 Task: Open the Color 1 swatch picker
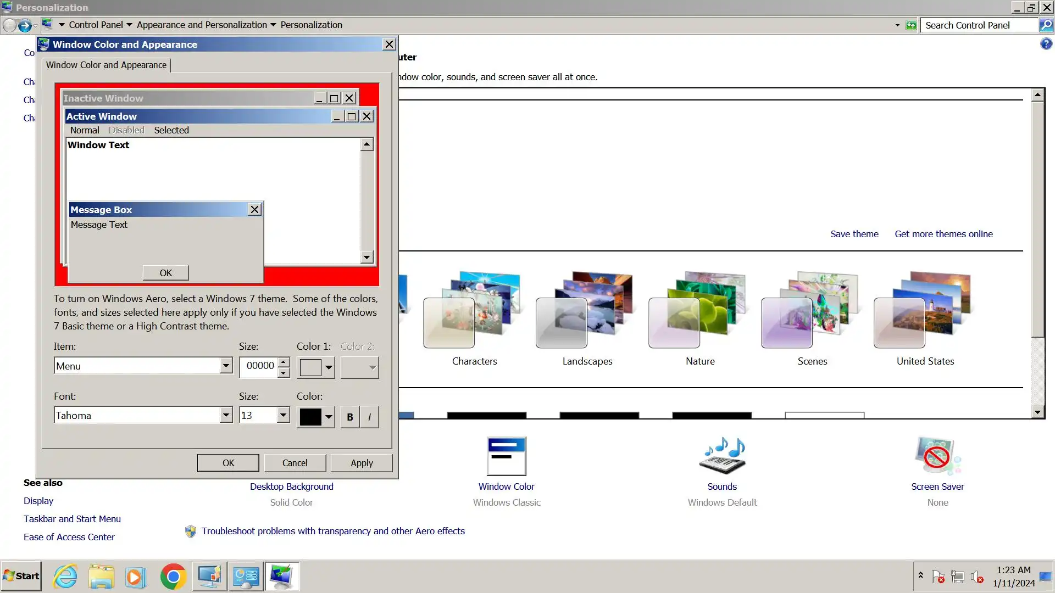pyautogui.click(x=316, y=367)
